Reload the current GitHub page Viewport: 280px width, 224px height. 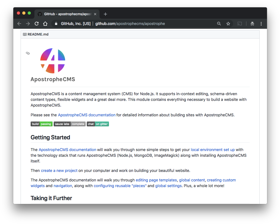[x=37, y=24]
